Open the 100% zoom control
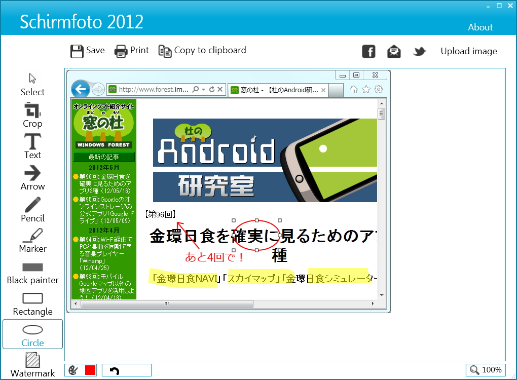Image resolution: width=517 pixels, height=380 pixels. pos(486,370)
